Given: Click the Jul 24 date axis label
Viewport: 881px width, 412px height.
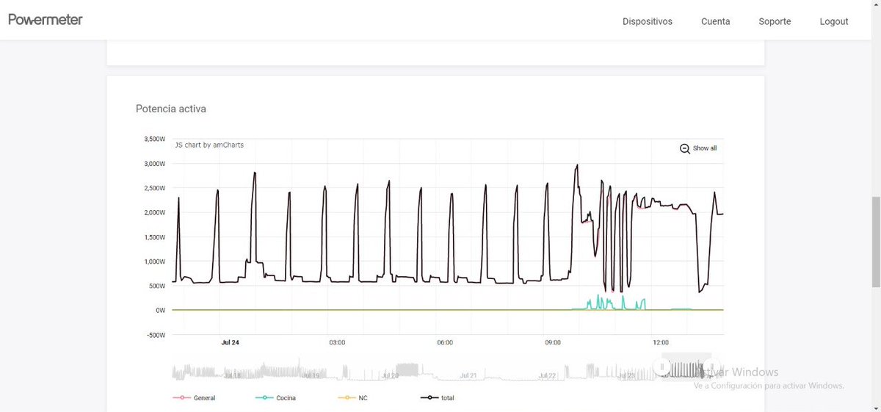Looking at the screenshot, I should pos(231,342).
